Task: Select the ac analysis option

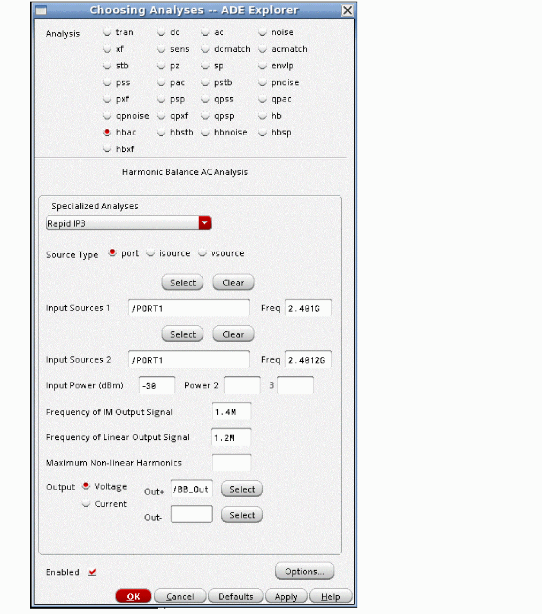Action: pyautogui.click(x=205, y=32)
